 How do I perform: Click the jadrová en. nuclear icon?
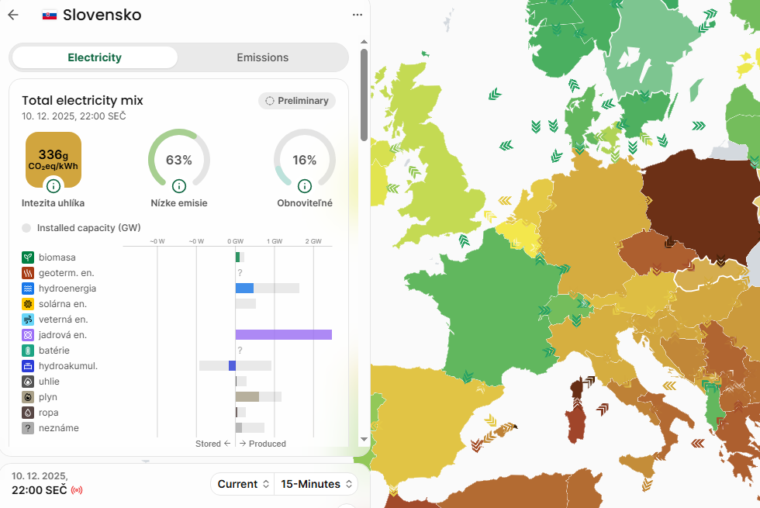(28, 335)
